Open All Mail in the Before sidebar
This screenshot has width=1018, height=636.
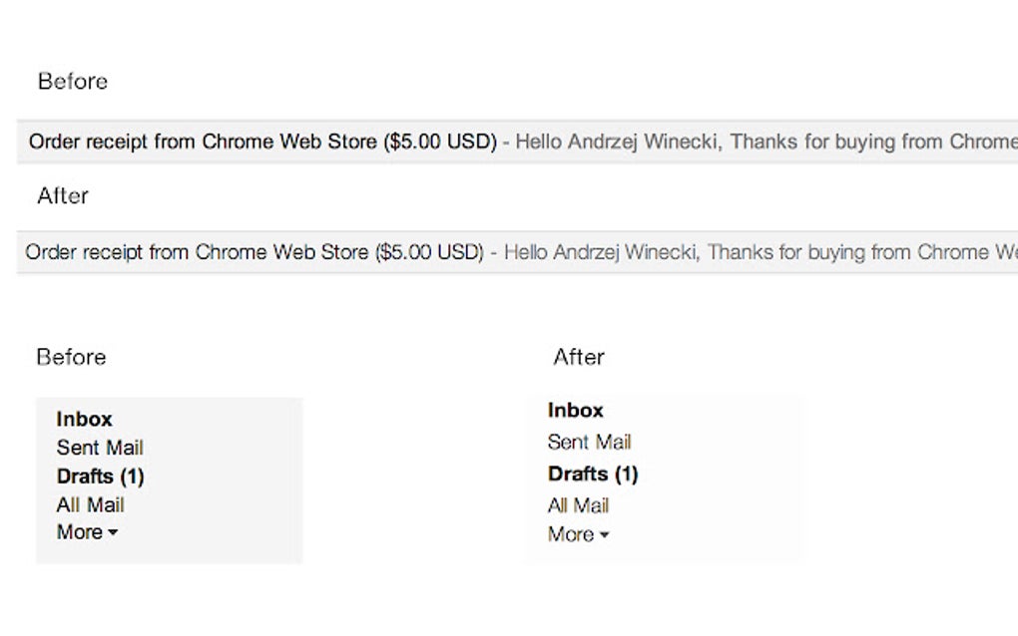click(x=90, y=504)
